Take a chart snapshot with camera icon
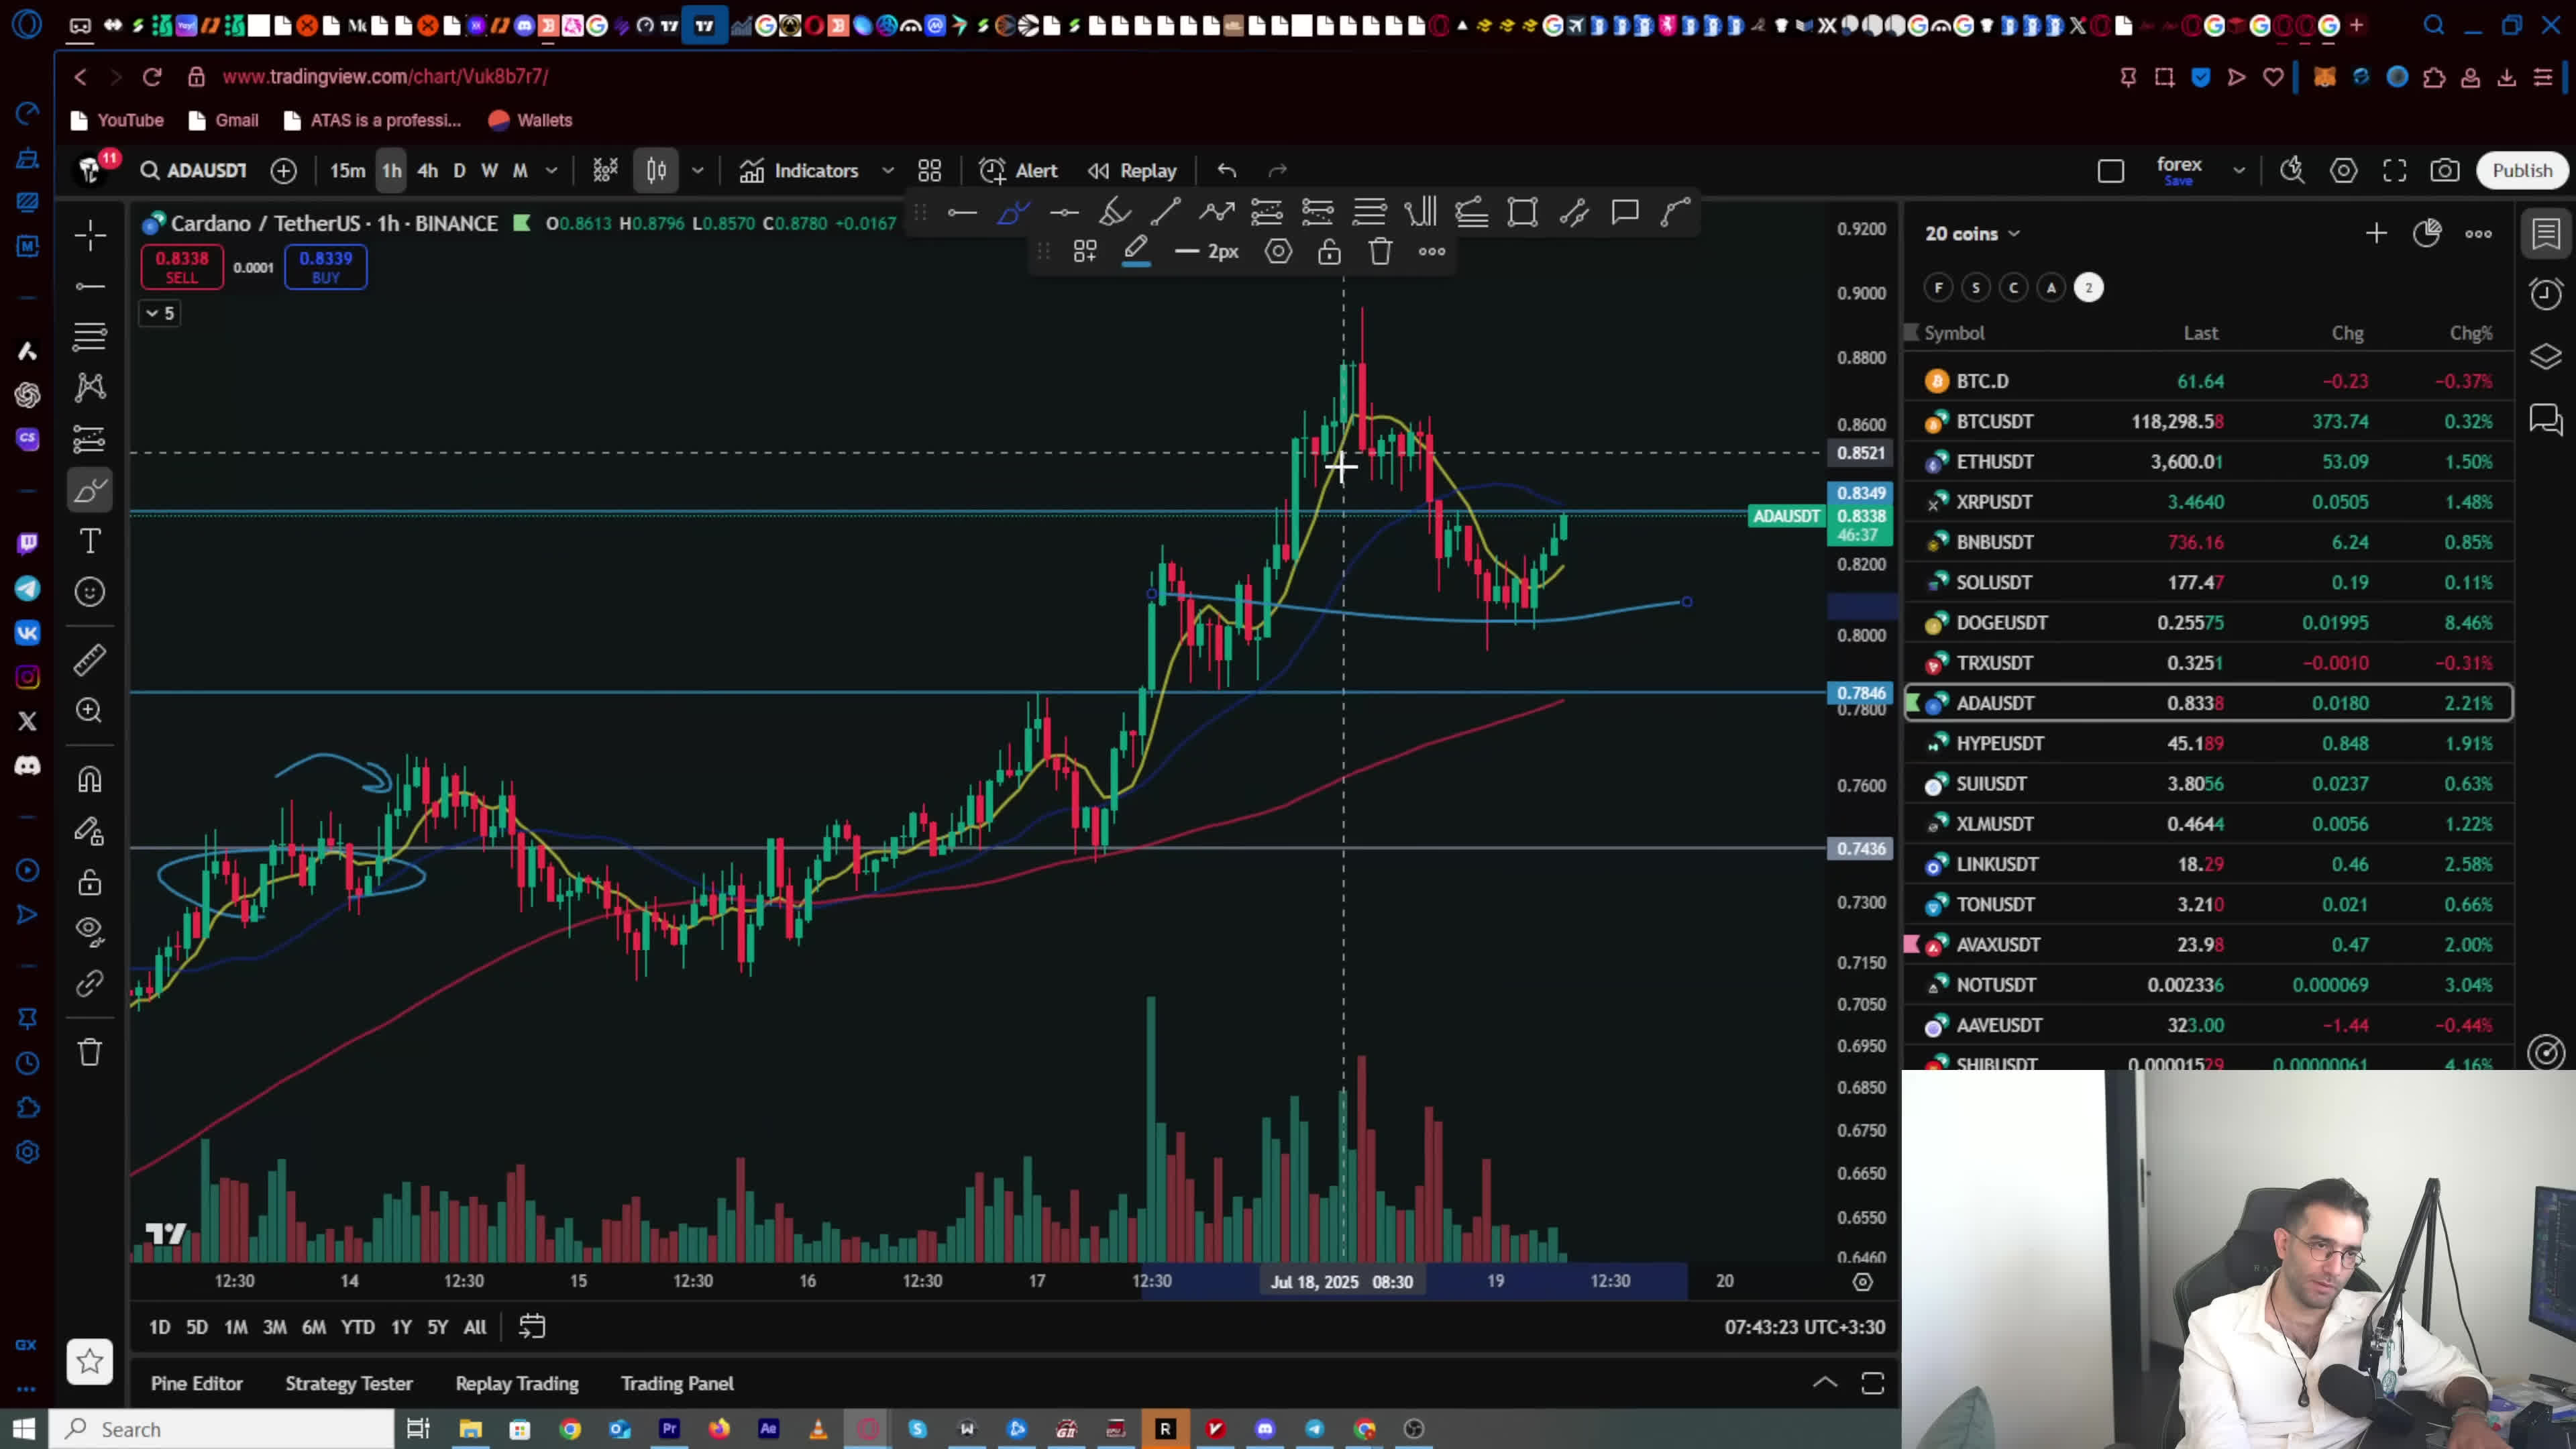The height and width of the screenshot is (1449, 2576). [x=2445, y=171]
